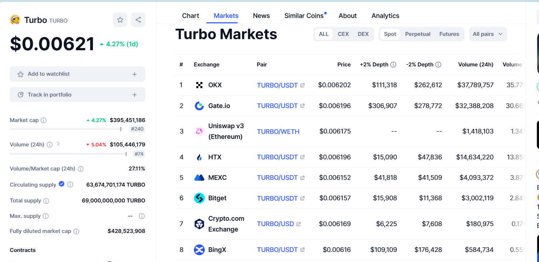The image size is (539, 262).
Task: Click the Turbo coin logo
Action: click(15, 20)
